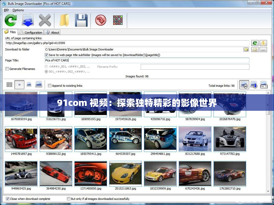Screen dimensions: 274x205
Task: Click the 516236731.jpg filename label
Action: (x=56, y=119)
